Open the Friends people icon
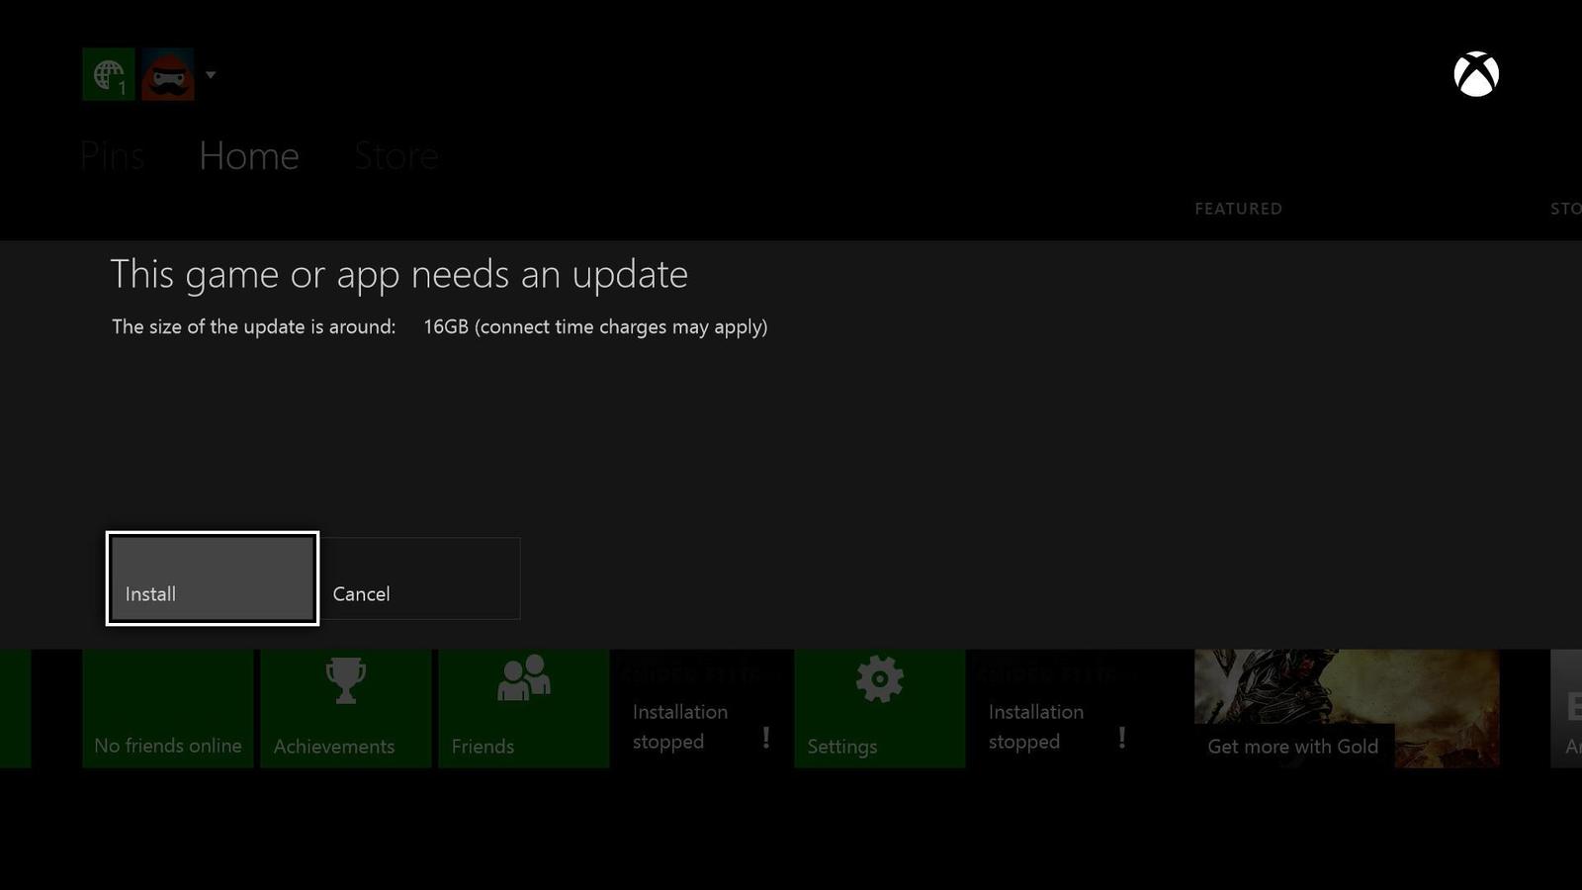1582x890 pixels. click(523, 678)
